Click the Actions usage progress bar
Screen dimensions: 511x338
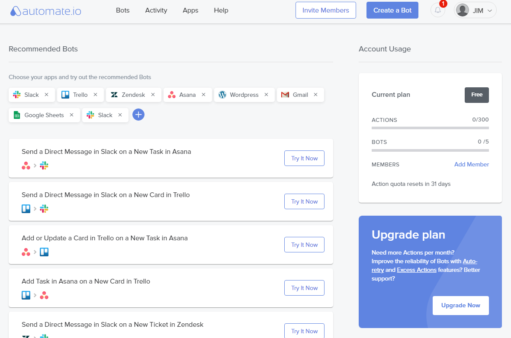click(x=430, y=128)
